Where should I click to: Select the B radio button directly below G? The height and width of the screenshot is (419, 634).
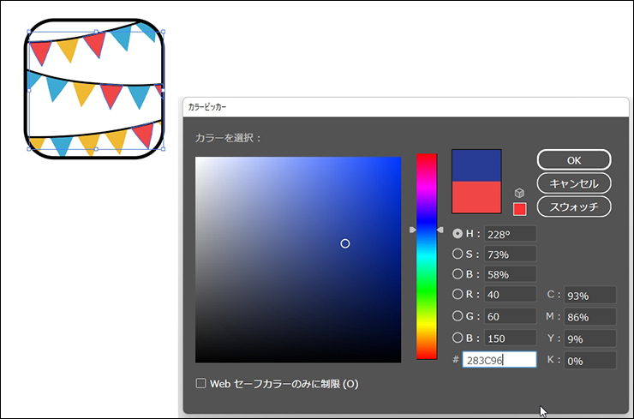458,338
